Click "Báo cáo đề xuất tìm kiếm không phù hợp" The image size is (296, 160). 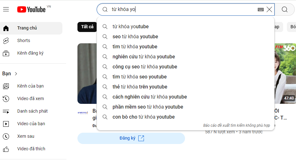point(236,125)
